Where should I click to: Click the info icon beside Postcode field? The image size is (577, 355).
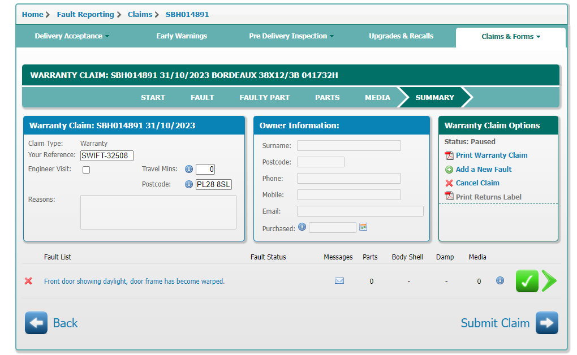pos(189,184)
